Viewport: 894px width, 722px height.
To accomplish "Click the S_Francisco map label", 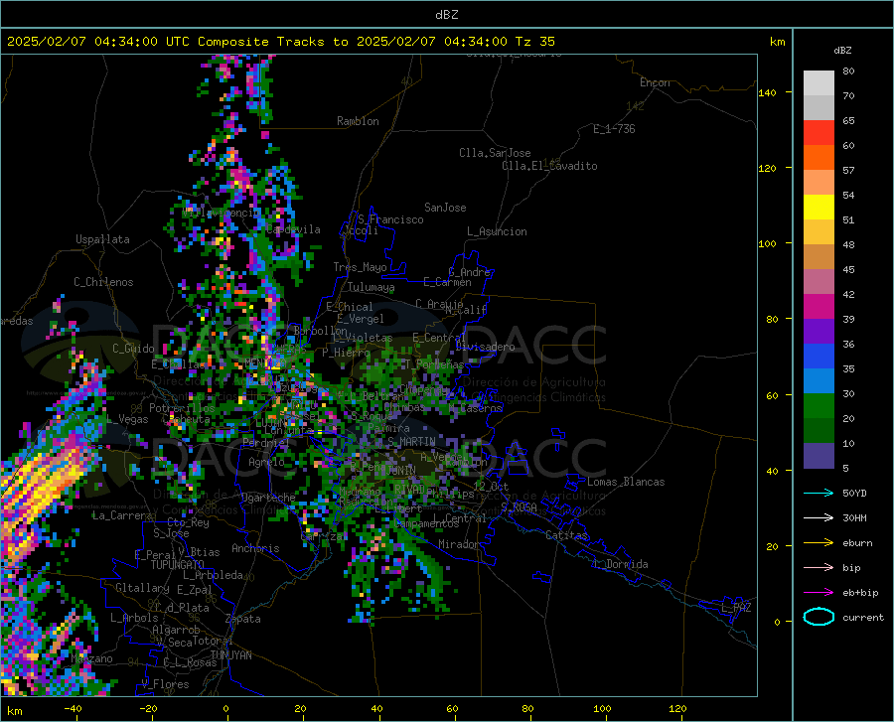I will click(x=390, y=219).
